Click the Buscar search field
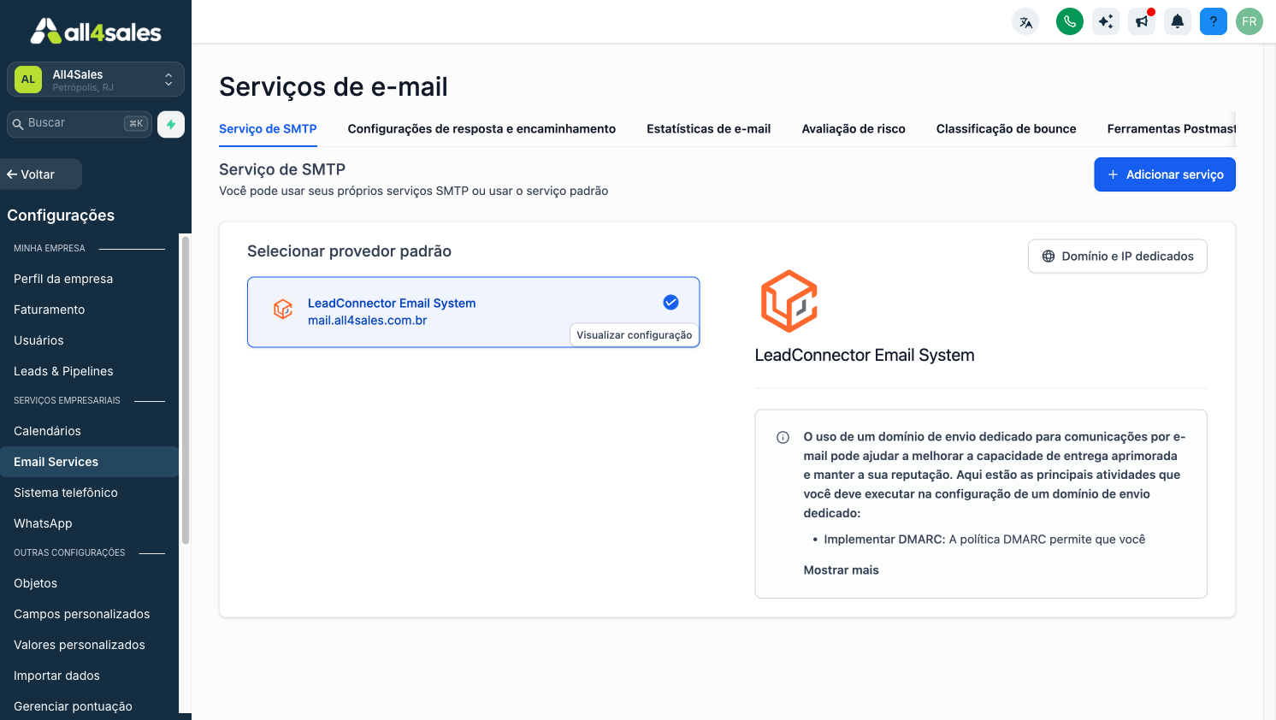The height and width of the screenshot is (720, 1276). 80,124
